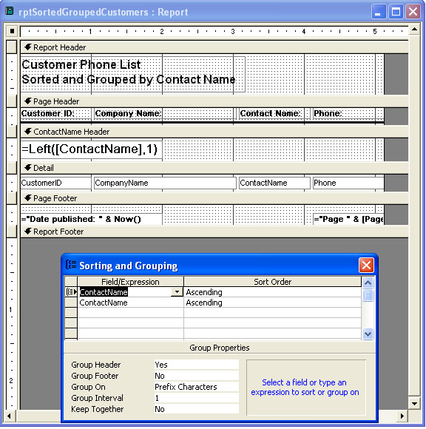The height and width of the screenshot is (429, 426).
Task: Select the =Left([ContactName],1) text box
Action: coord(92,149)
